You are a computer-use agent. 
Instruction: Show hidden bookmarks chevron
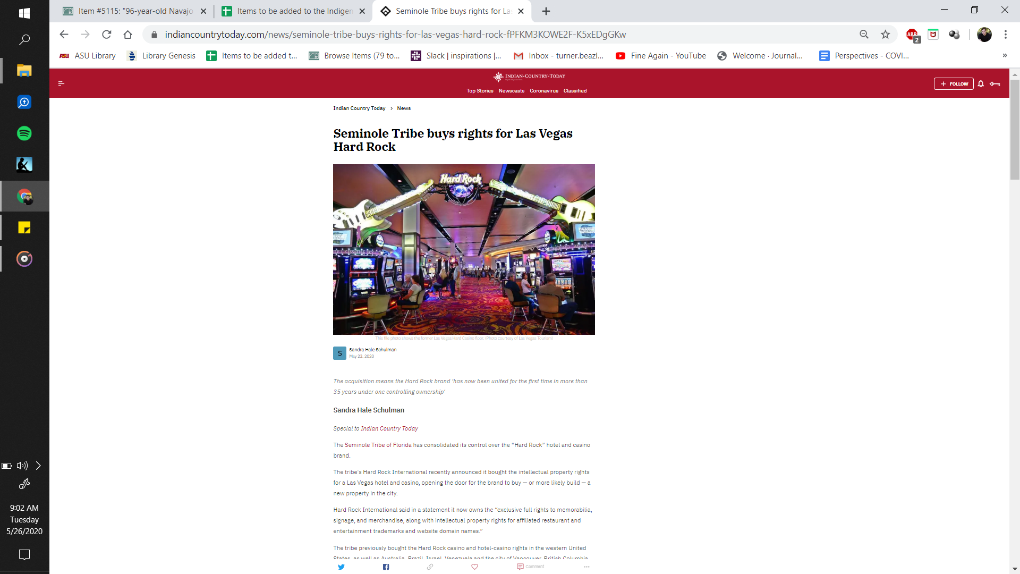[1004, 55]
